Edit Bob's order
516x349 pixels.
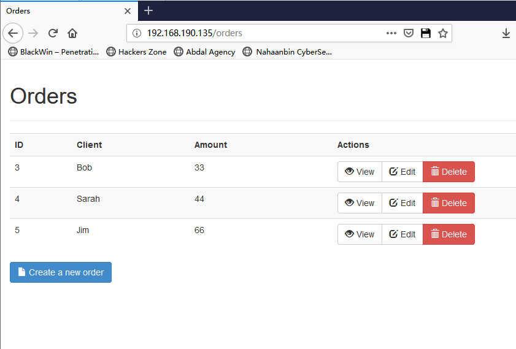pos(402,172)
